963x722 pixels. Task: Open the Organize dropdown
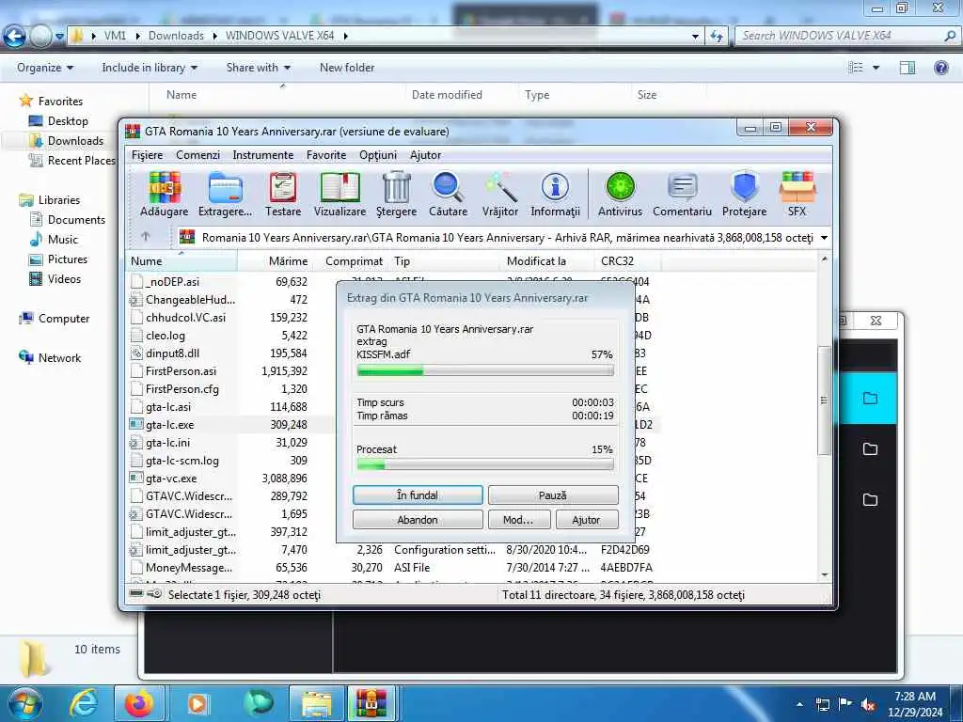tap(45, 68)
